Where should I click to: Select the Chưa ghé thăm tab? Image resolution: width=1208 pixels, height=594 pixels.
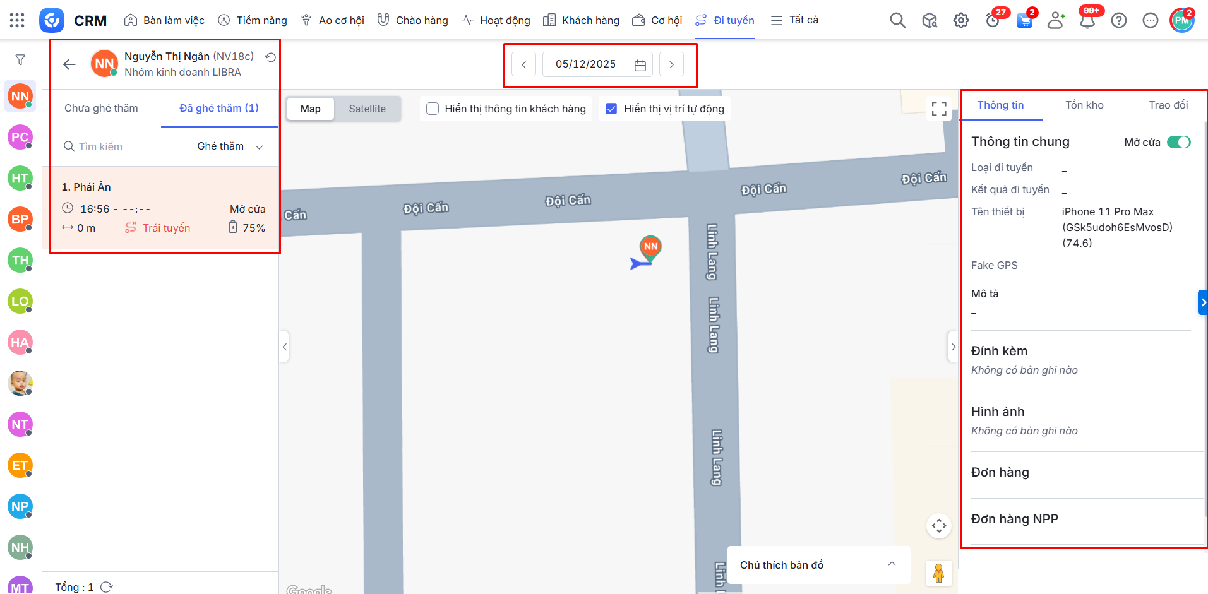pyautogui.click(x=101, y=108)
